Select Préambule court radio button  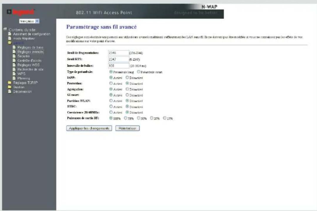click(139, 72)
